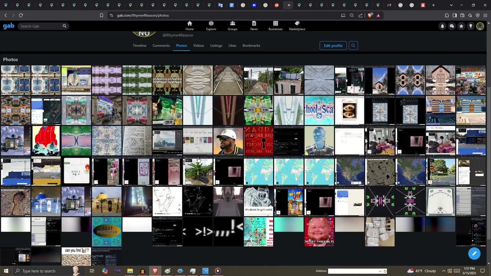Screen dimensions: 491x276
Task: Switch to the Videos tab
Action: tap(198, 46)
